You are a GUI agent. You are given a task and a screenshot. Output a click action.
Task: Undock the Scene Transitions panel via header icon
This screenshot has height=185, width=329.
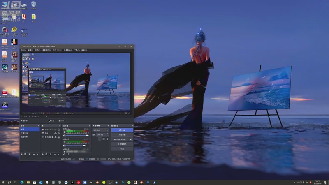pos(108,126)
